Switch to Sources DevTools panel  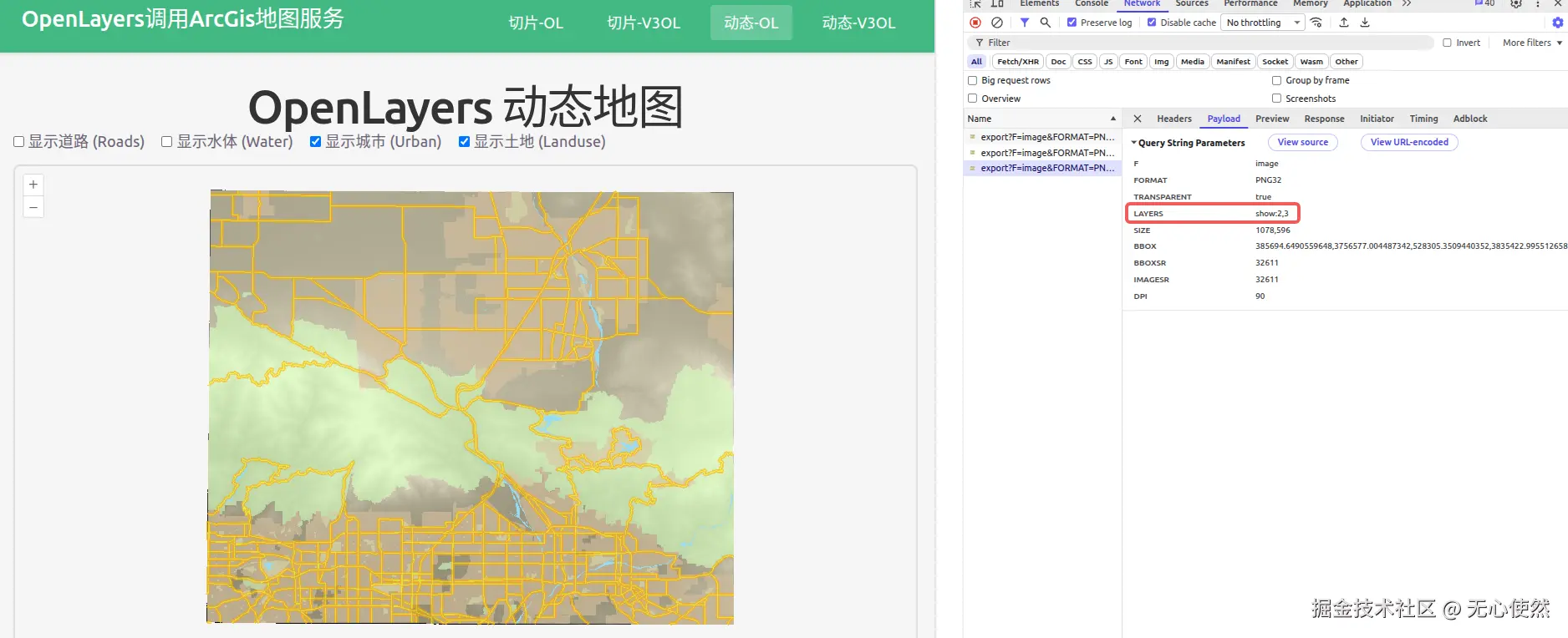[1192, 3]
